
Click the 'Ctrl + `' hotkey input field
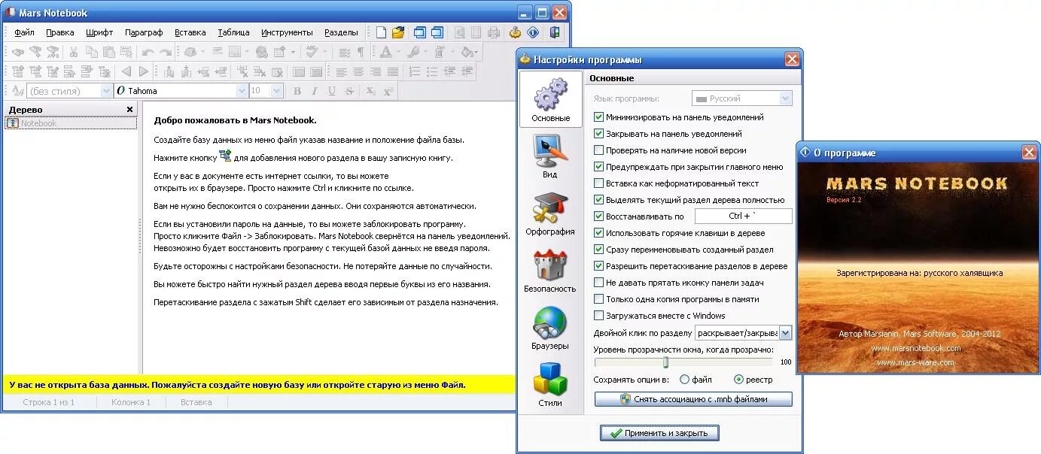tap(744, 216)
